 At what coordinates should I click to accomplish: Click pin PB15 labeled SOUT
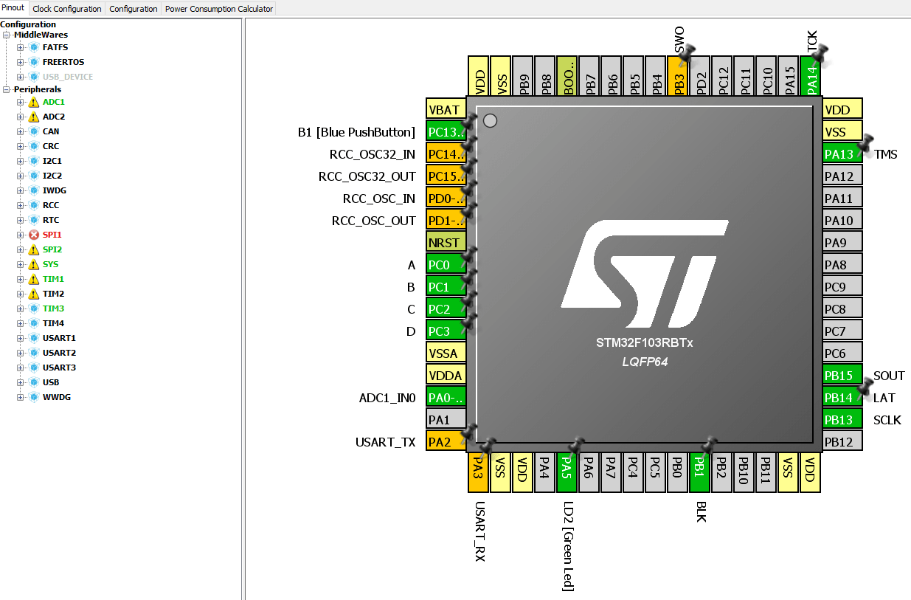tap(842, 376)
